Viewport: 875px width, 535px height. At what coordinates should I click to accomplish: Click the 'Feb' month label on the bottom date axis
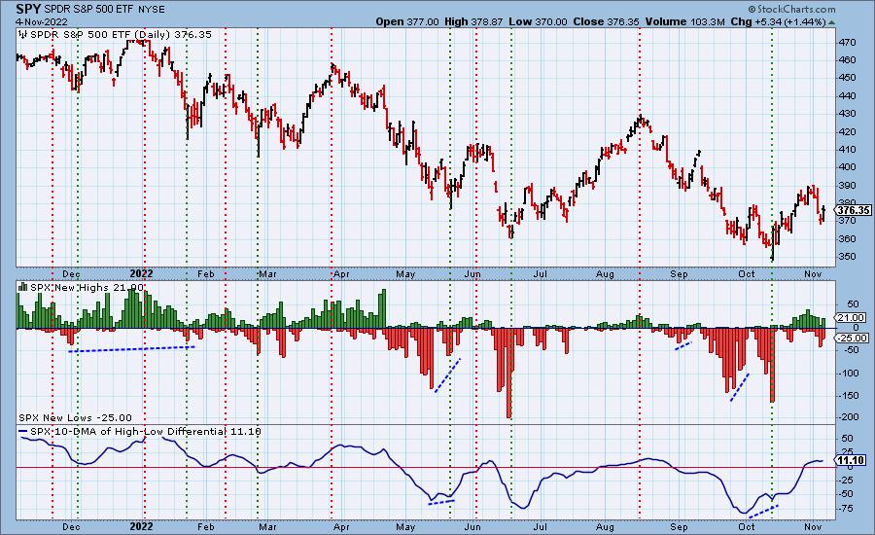click(x=206, y=526)
